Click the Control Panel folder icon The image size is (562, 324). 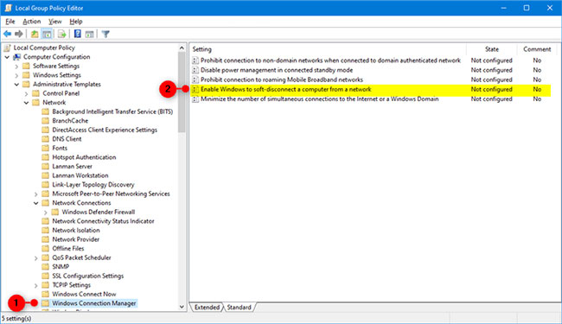(x=35, y=93)
